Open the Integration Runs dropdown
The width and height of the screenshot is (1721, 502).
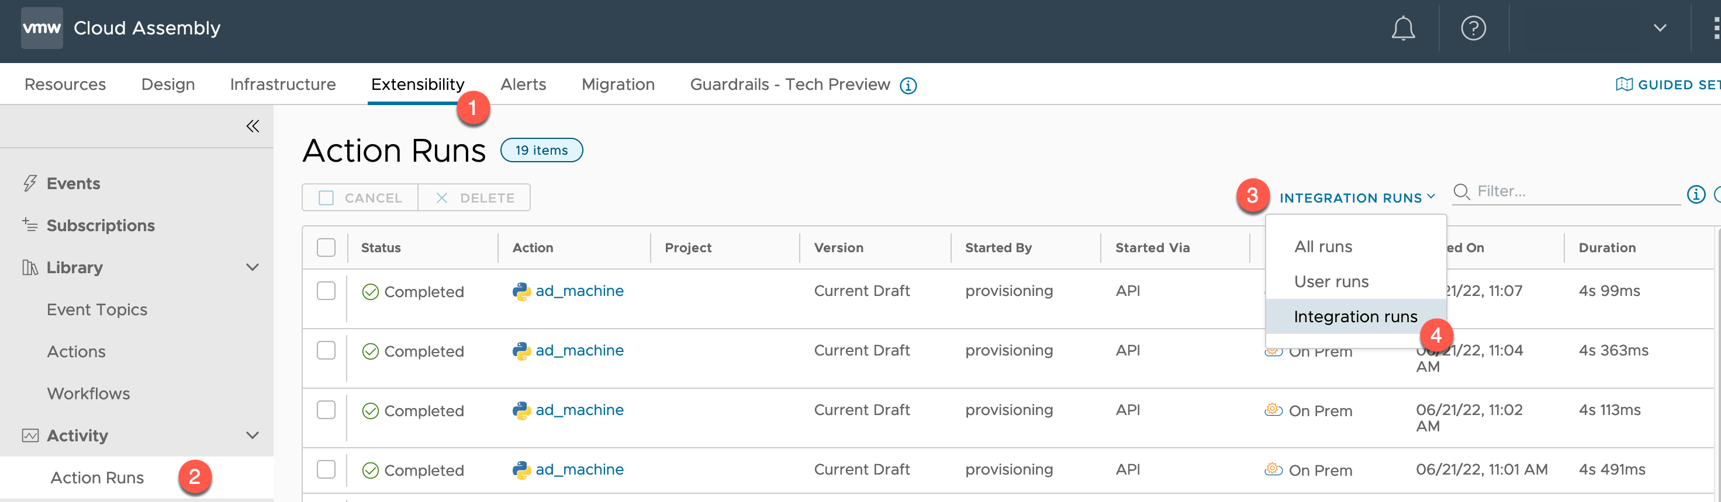pos(1357,198)
